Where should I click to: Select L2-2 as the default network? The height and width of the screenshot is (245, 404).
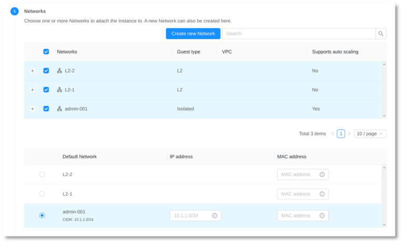point(42,175)
